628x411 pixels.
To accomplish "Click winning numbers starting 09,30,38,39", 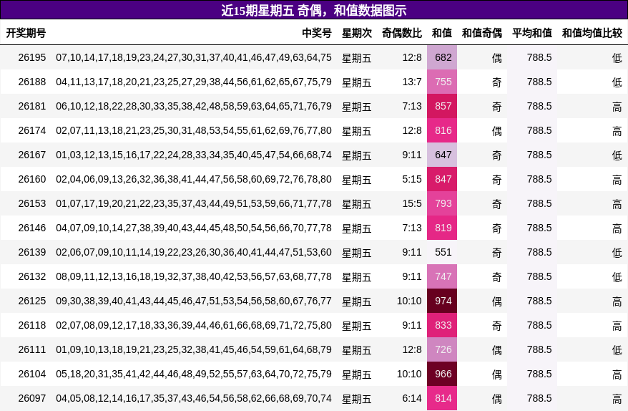I will tap(194, 301).
